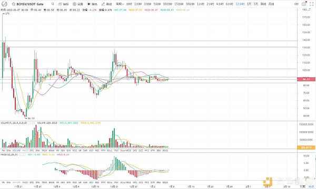This screenshot has height=189, width=316.
Task: Select the 15分钟 interval
Action: [179, 4]
